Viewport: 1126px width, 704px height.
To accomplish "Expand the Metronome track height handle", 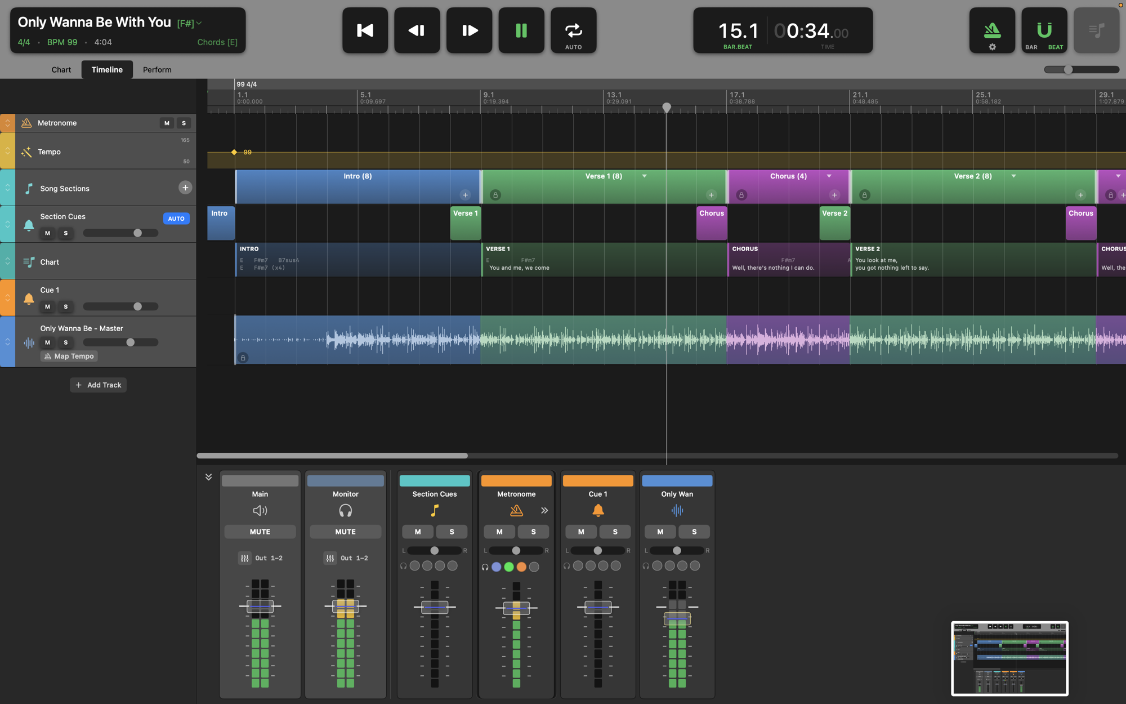I will click(x=7, y=123).
